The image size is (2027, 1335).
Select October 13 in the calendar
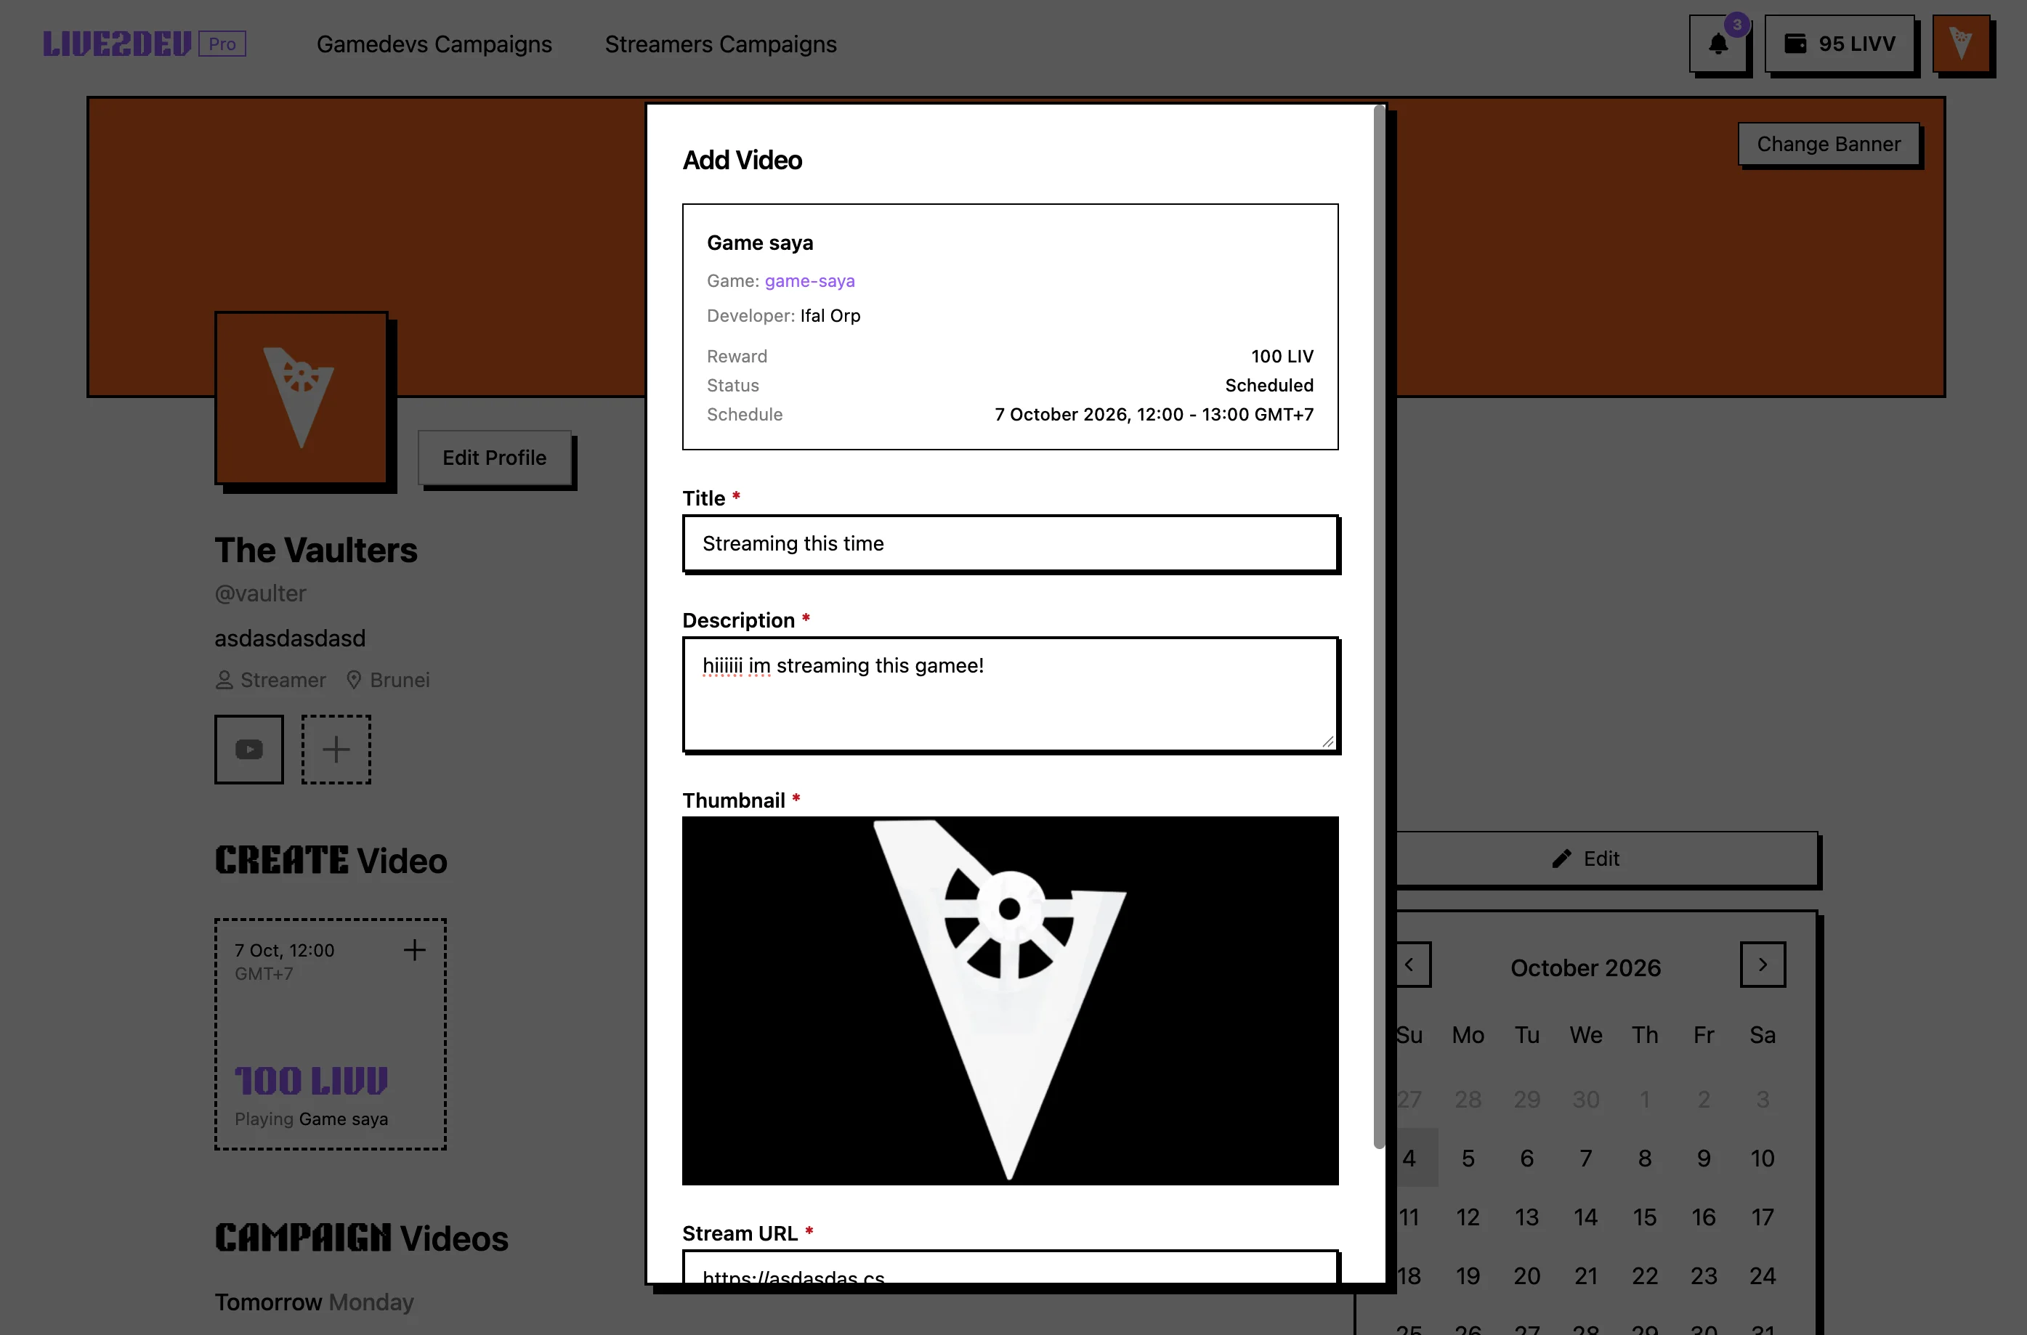1527,1217
